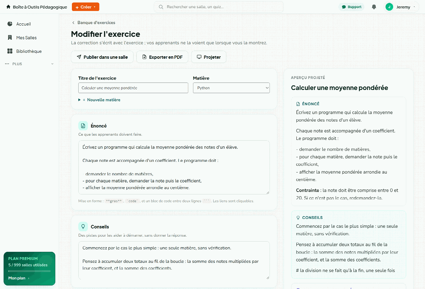
Task: Expand the PLUS sidebar section
Action: [29, 64]
